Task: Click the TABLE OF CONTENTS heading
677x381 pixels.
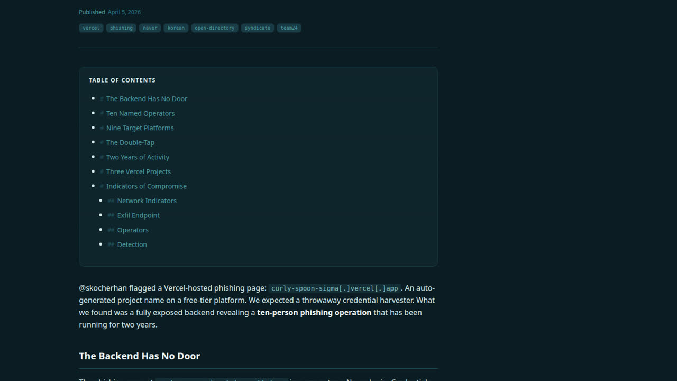Action: pyautogui.click(x=122, y=80)
